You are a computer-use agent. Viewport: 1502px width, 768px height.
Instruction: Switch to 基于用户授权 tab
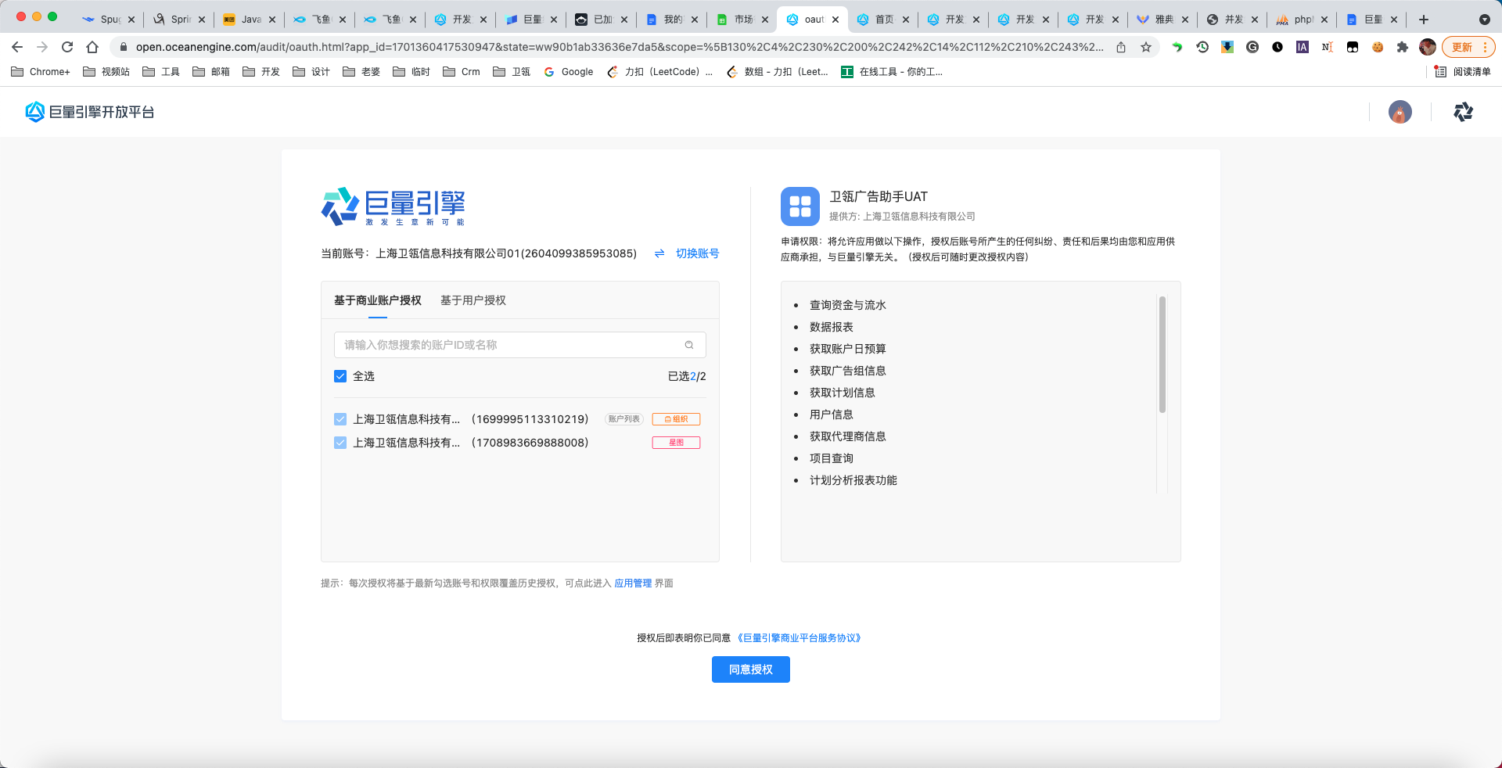tap(473, 300)
